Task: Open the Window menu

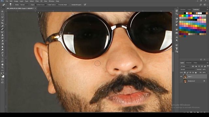Action: click(x=51, y=1)
